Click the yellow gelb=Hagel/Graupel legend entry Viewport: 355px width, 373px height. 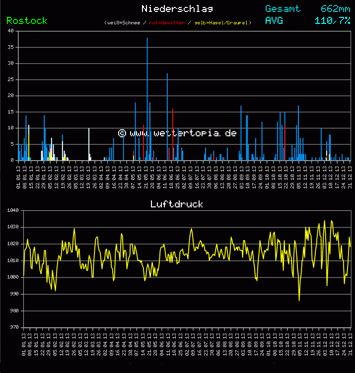222,23
